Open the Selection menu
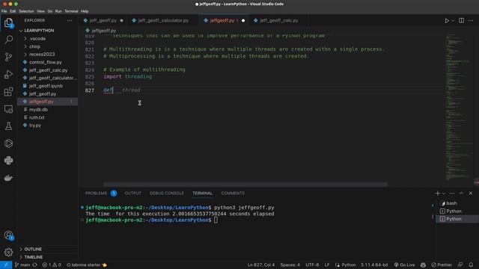 pyautogui.click(x=27, y=11)
